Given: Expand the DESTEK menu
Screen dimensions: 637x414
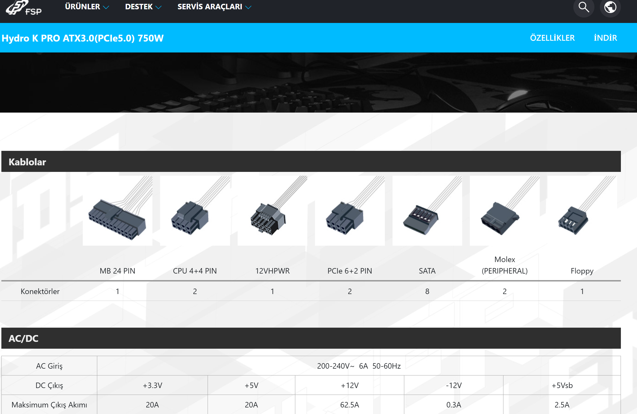Looking at the screenshot, I should coord(143,7).
